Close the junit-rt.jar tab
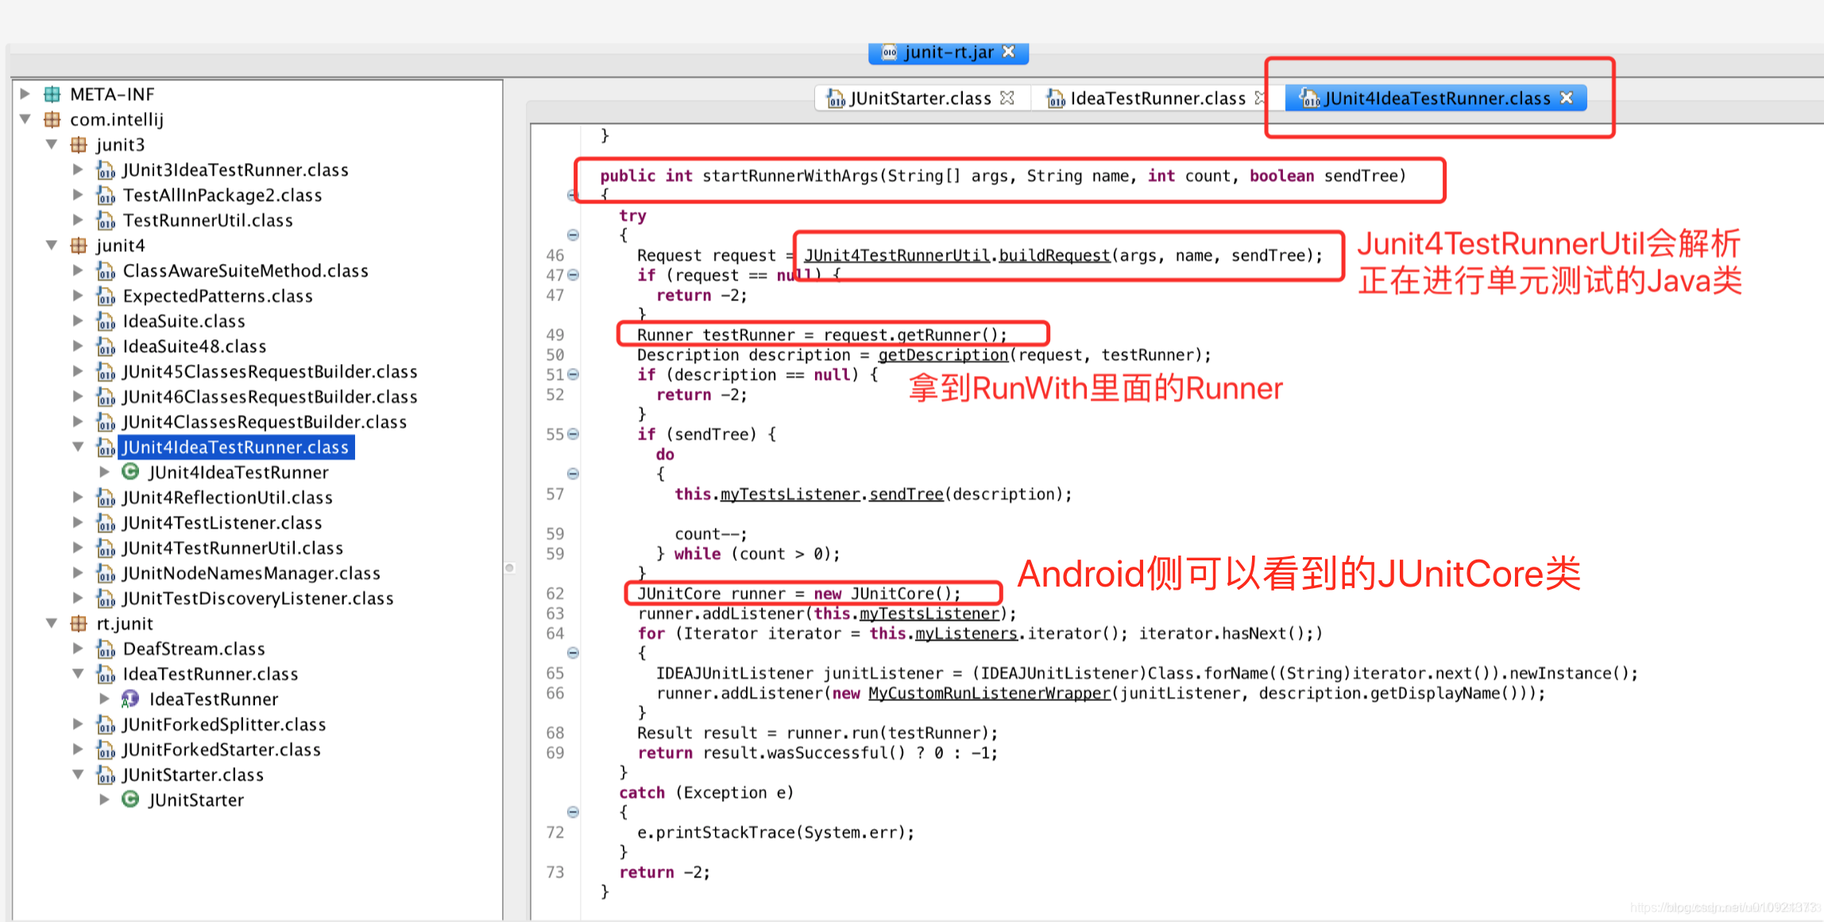Screen dimensions: 1824x922 click(1009, 52)
